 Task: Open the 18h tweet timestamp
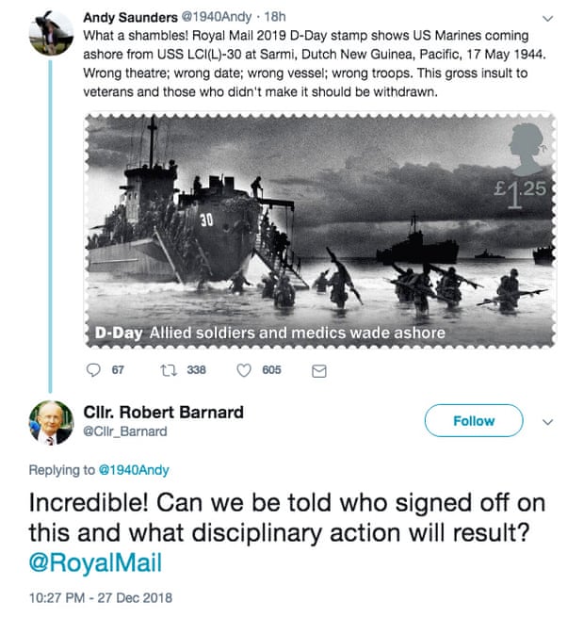275,17
